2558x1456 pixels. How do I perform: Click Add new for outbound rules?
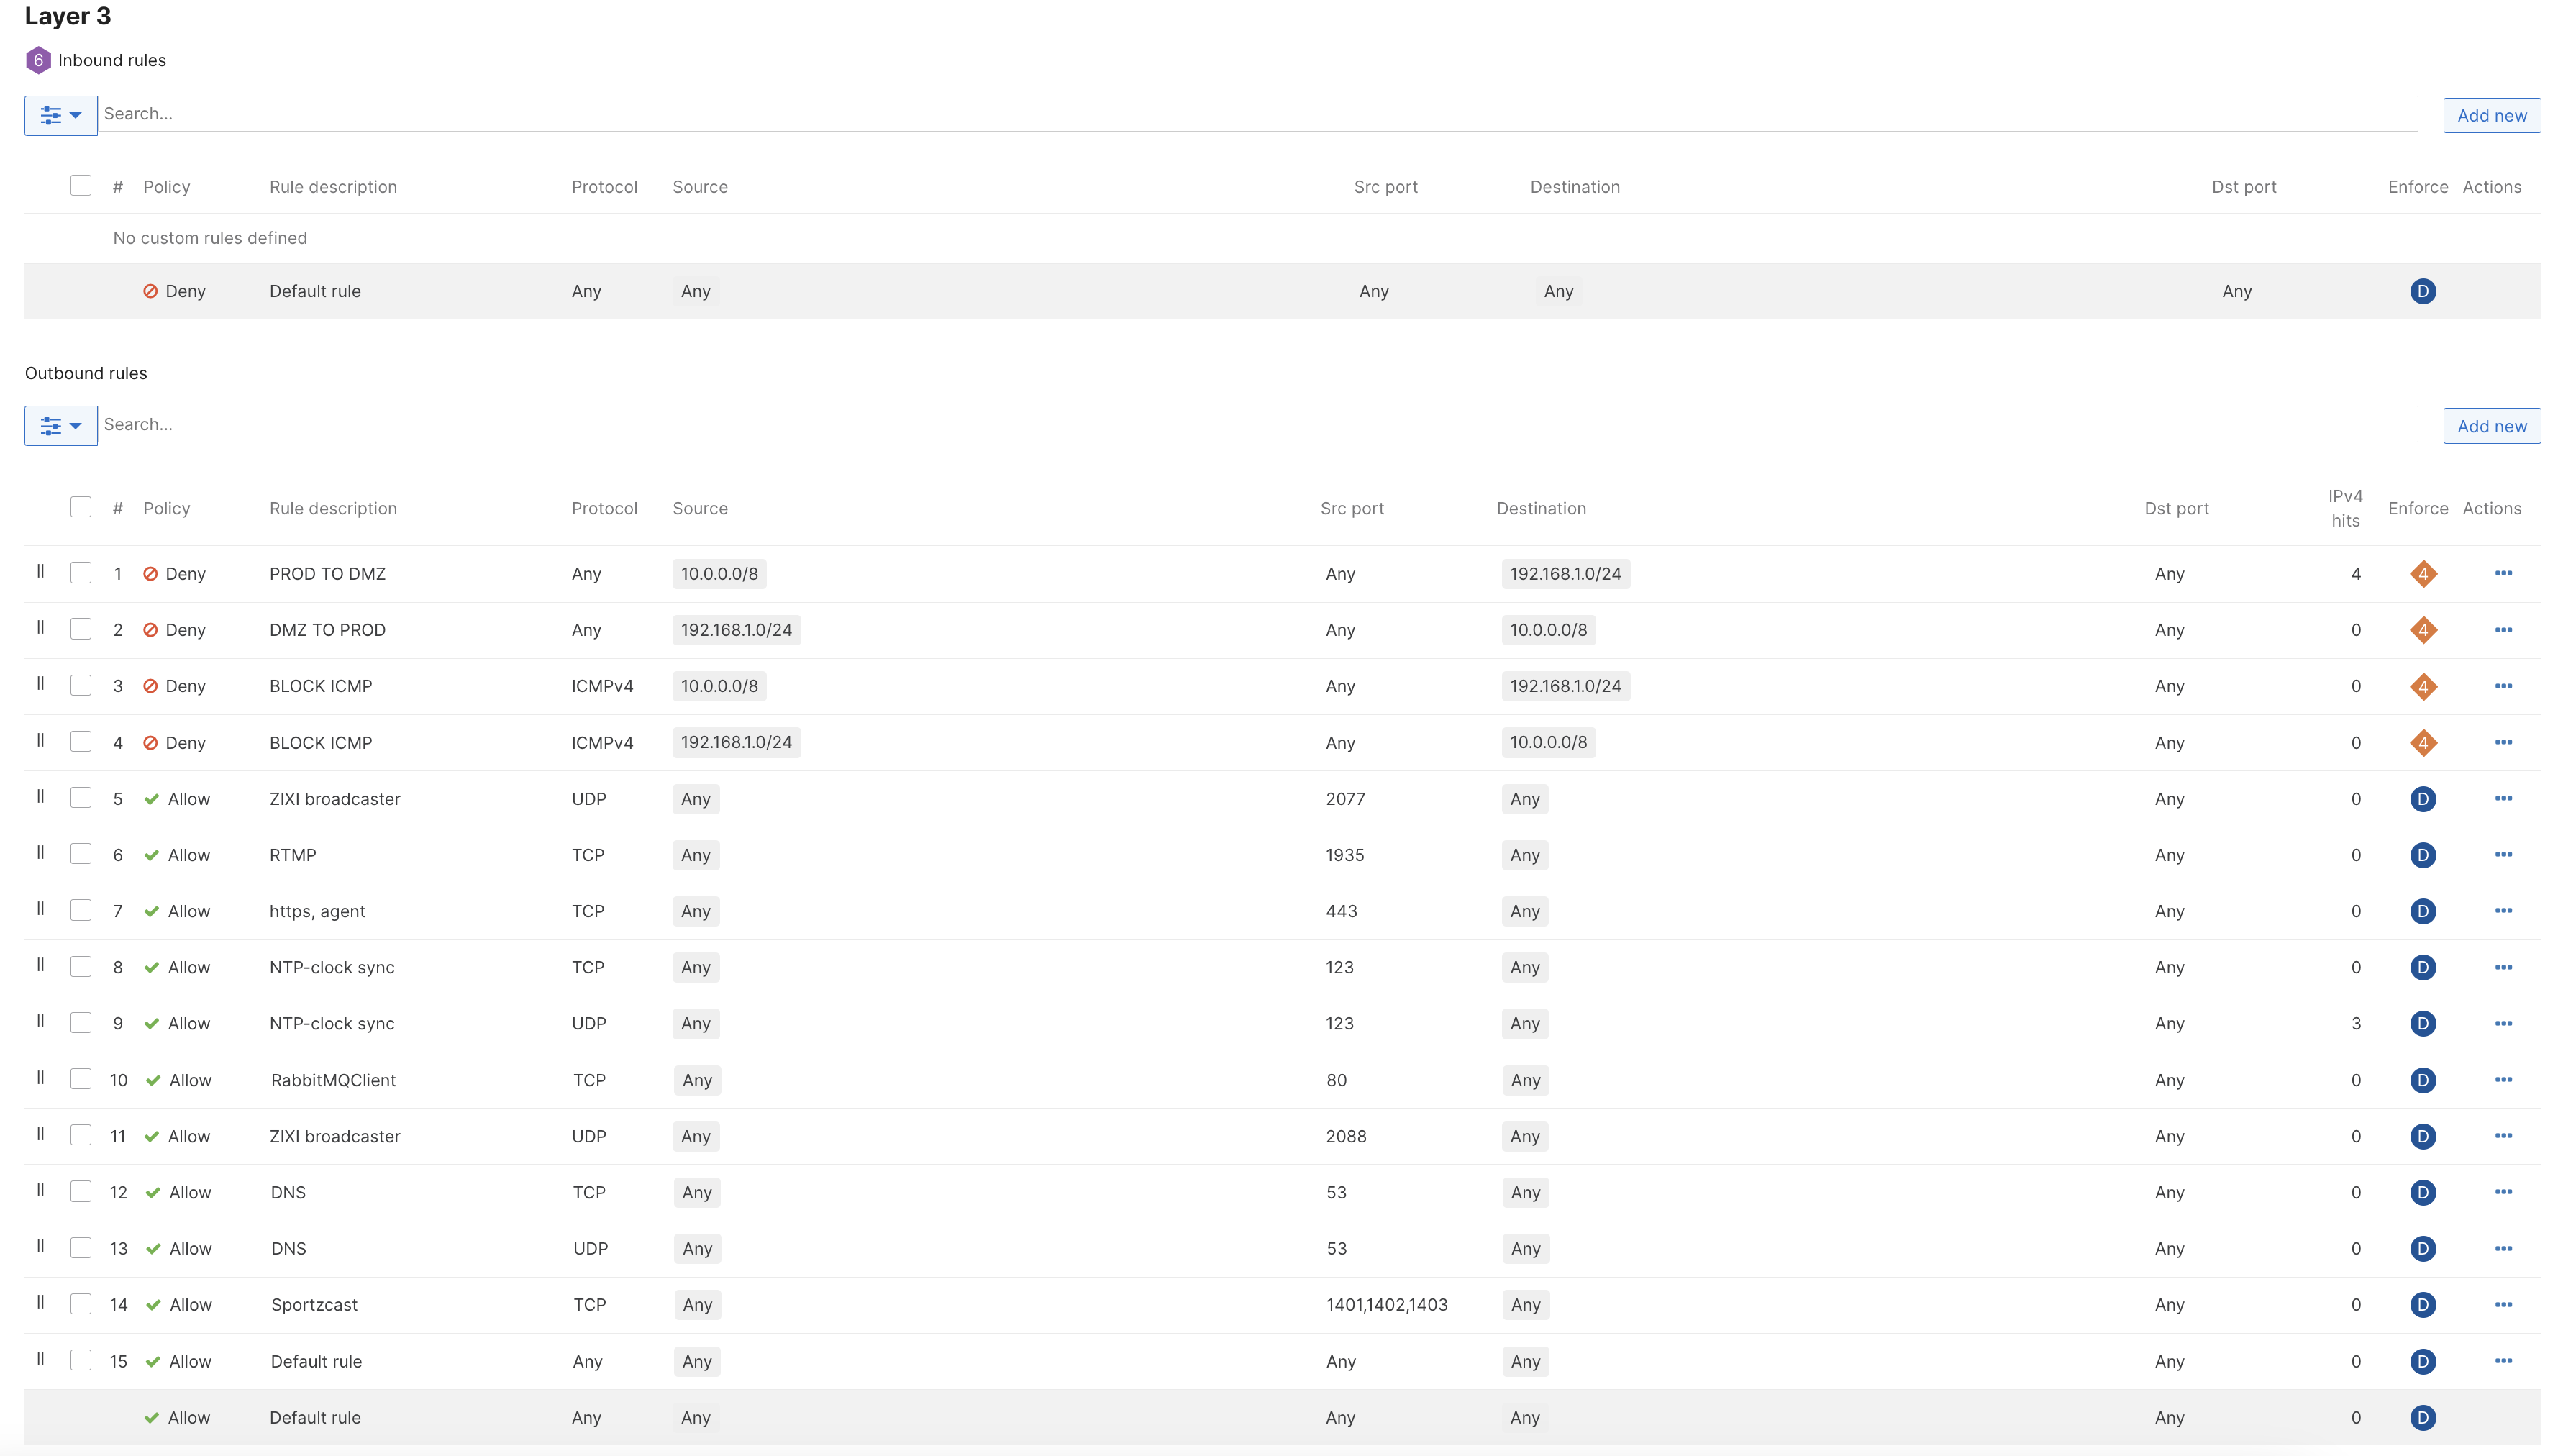[2492, 425]
